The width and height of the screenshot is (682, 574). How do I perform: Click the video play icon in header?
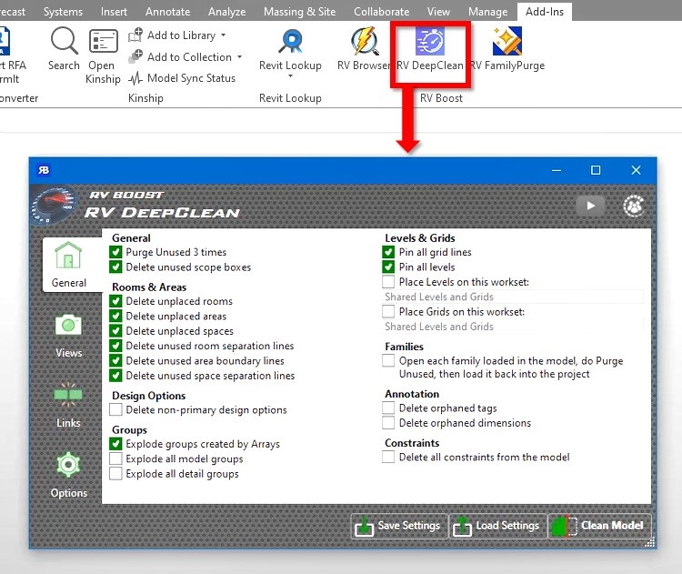[x=591, y=206]
